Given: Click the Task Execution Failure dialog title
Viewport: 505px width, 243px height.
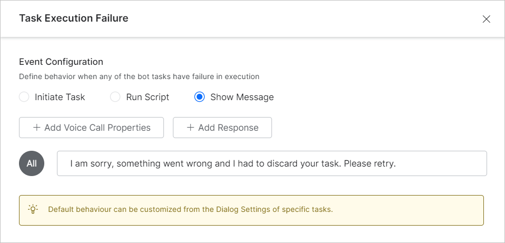Looking at the screenshot, I should point(74,18).
